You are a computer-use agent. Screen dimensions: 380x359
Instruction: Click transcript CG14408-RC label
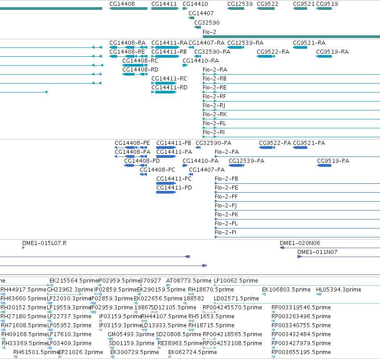pos(140,61)
